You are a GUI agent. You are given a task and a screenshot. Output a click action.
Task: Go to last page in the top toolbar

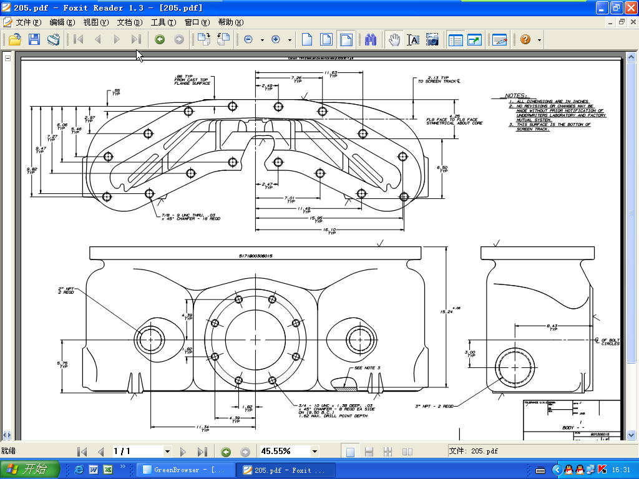point(136,39)
